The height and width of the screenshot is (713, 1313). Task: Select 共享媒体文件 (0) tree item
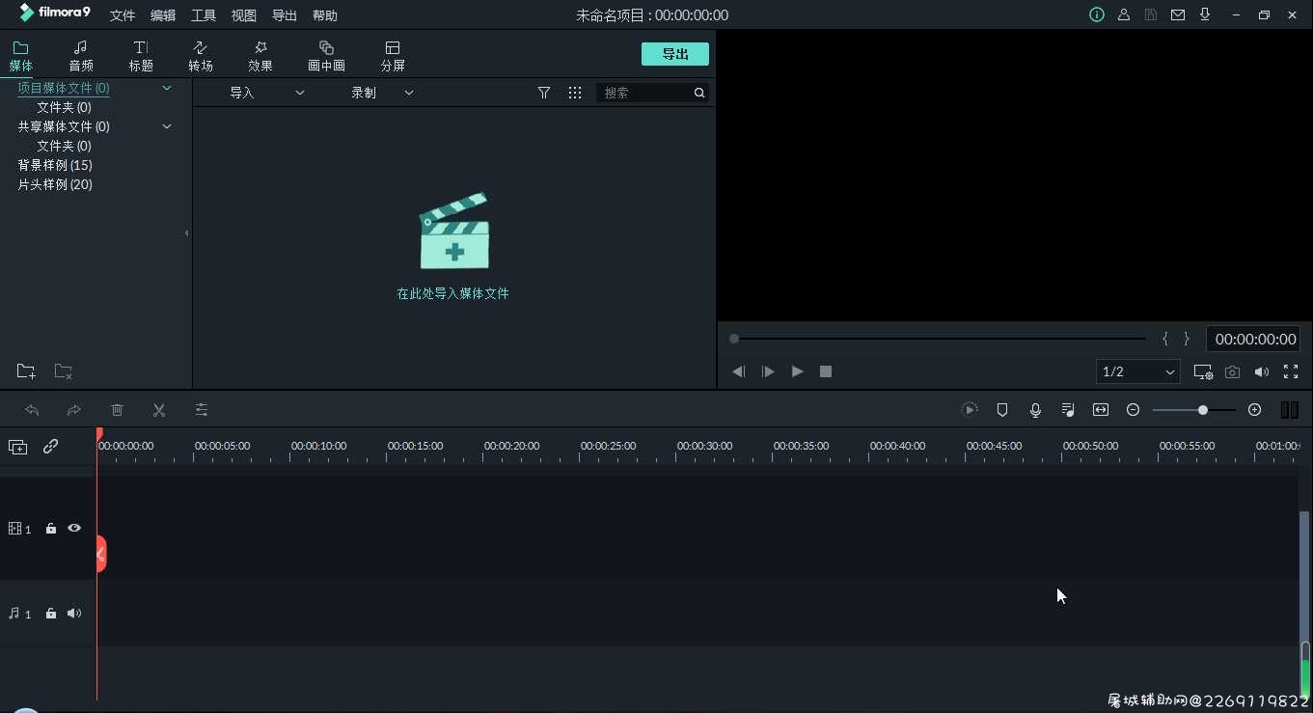[64, 126]
